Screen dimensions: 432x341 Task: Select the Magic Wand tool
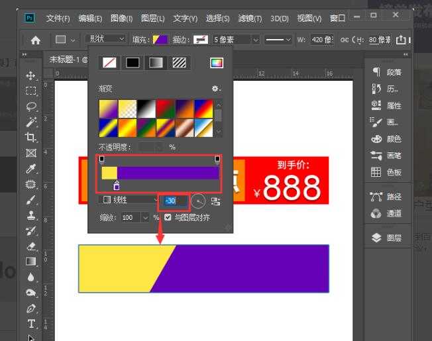(30, 122)
